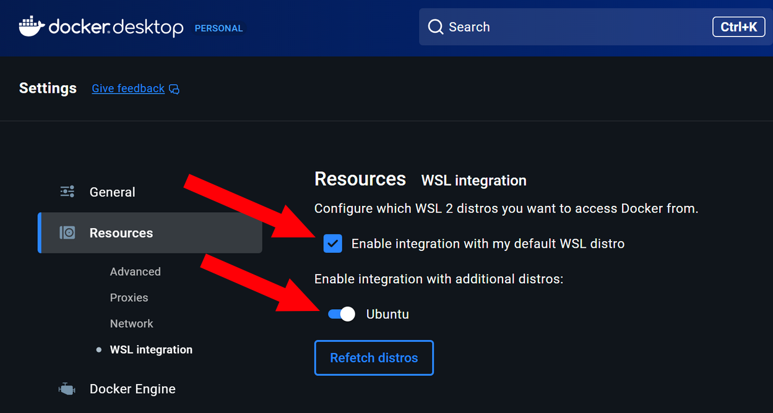
Task: Click the Settings page title
Action: (x=48, y=88)
